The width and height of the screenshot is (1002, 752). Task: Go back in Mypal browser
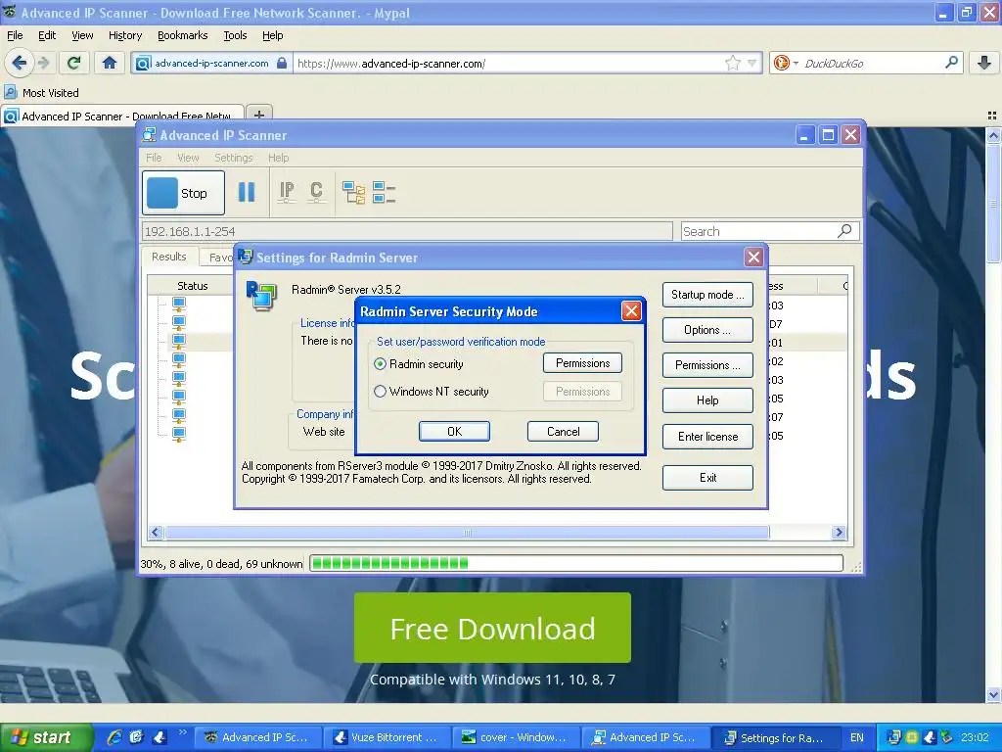(x=19, y=63)
